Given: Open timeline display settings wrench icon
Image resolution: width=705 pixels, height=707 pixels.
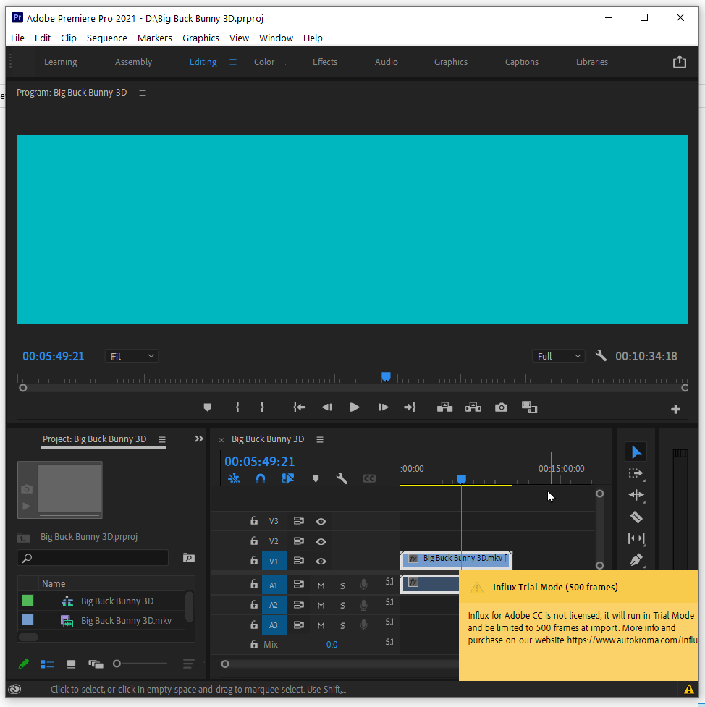Looking at the screenshot, I should (x=342, y=478).
